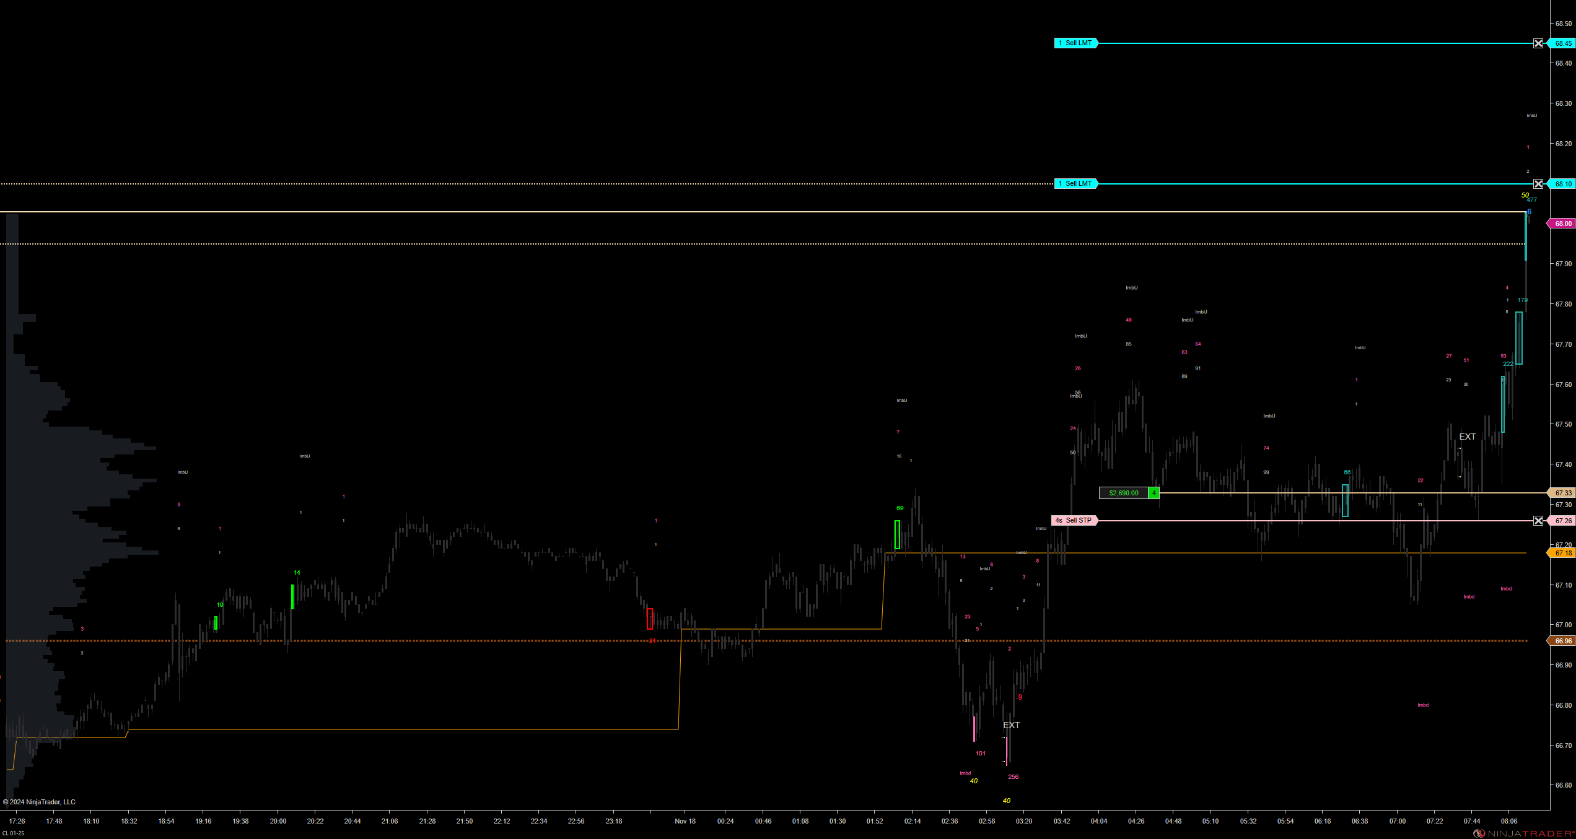Click the Nov 18 date on time axis
Viewport: 1576px width, 839px height.
685,821
